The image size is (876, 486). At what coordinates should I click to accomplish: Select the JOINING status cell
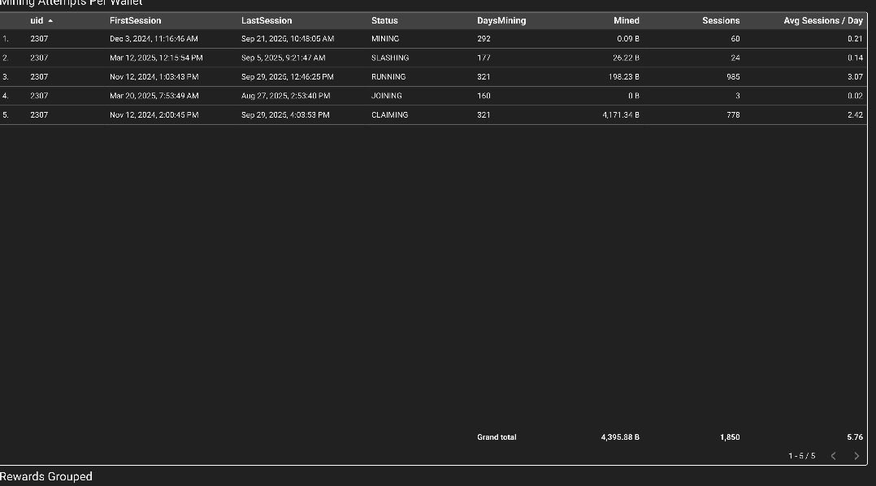(x=387, y=96)
